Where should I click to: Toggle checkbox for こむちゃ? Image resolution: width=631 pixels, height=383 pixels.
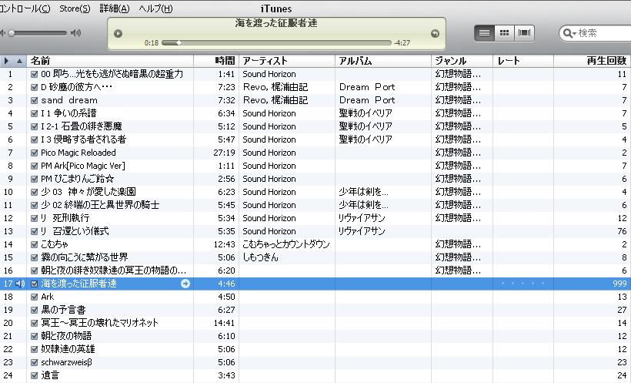(34, 244)
